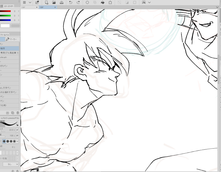This screenshot has width=221, height=172.
Task: Toggle the Show selection border icon
Action: [x=135, y=2]
